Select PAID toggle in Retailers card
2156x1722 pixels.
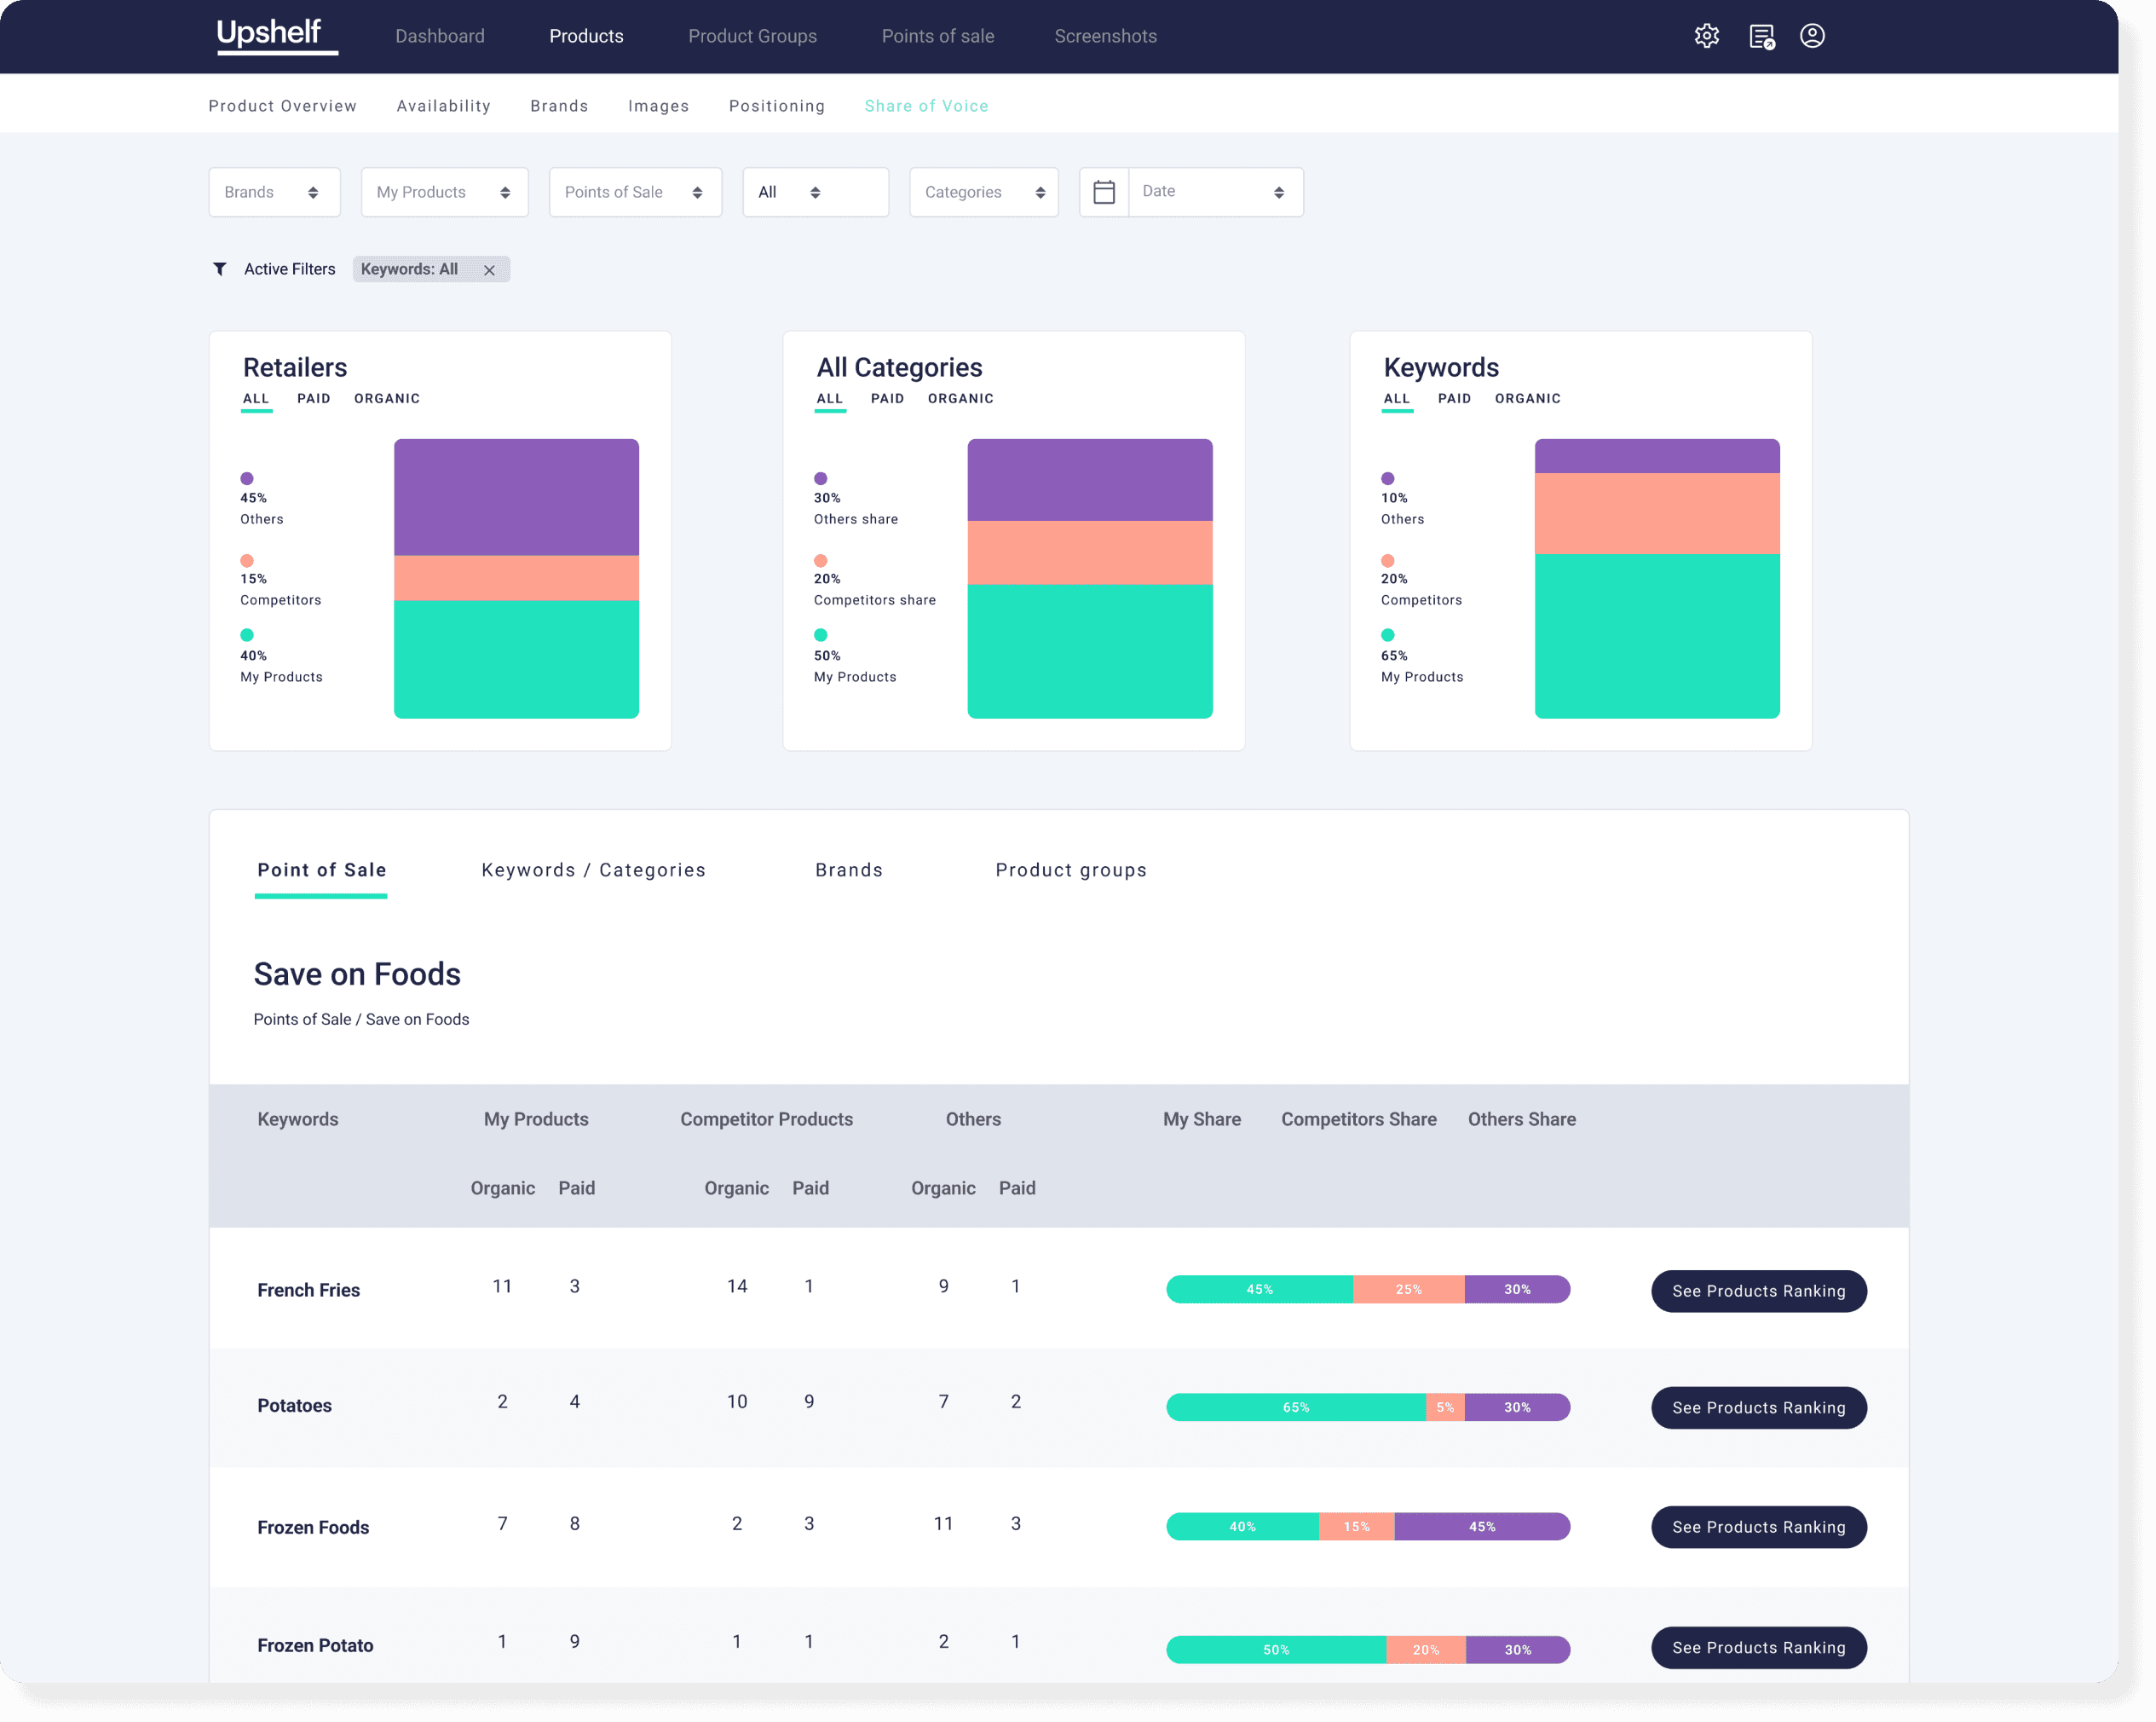(x=313, y=398)
